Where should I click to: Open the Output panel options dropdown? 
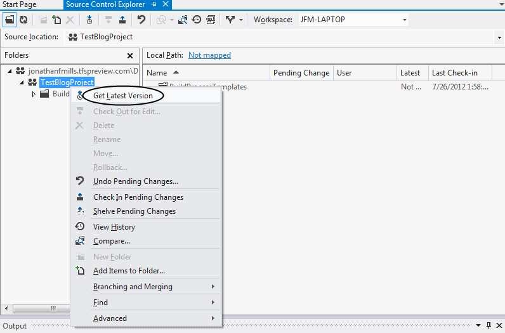tap(478, 325)
